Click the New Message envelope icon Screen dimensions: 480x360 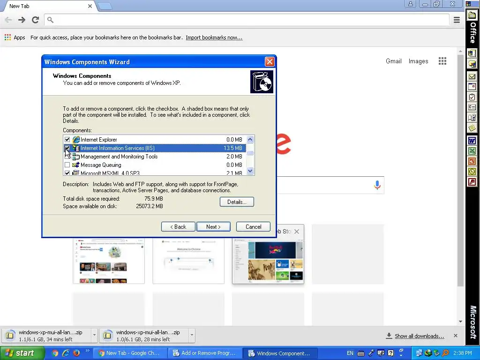coord(472,76)
